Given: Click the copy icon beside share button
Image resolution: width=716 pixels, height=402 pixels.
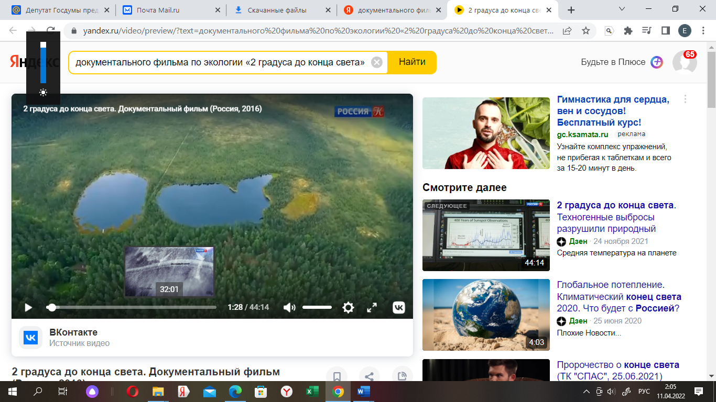Looking at the screenshot, I should [x=402, y=376].
